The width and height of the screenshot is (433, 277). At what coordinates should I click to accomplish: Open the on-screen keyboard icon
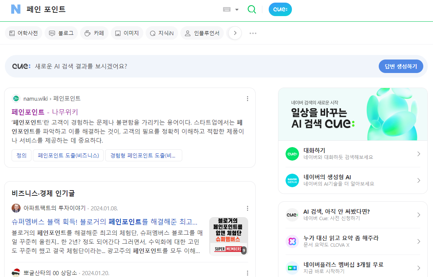click(227, 9)
